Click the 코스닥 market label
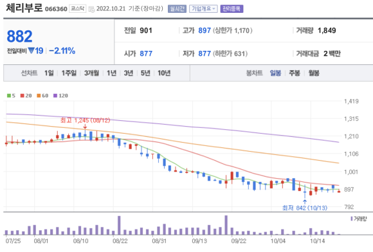Screen dimensions: 373x252 pyautogui.click(x=78, y=9)
